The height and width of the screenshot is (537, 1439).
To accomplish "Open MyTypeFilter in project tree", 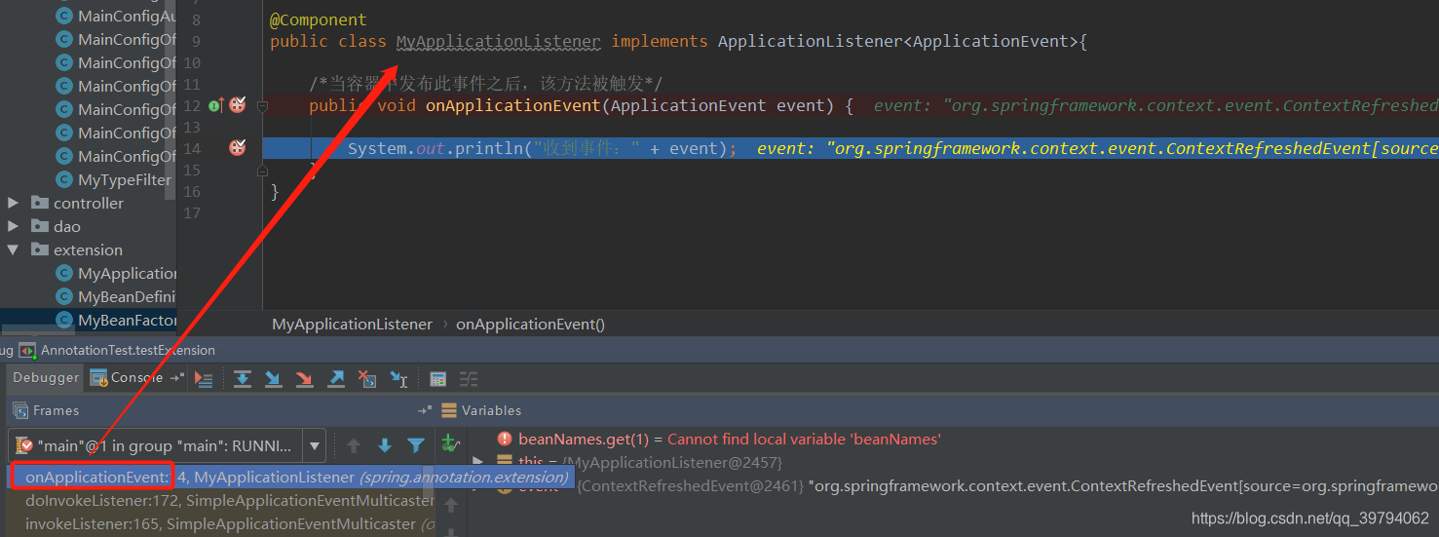I will pos(125,179).
